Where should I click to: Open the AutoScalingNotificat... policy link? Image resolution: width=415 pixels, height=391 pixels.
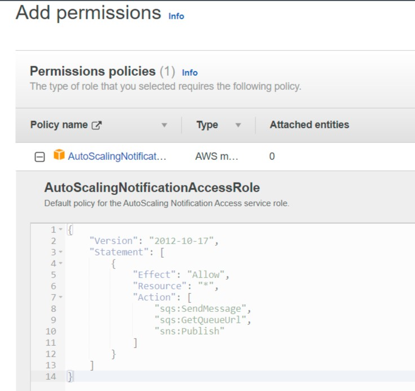pos(117,157)
